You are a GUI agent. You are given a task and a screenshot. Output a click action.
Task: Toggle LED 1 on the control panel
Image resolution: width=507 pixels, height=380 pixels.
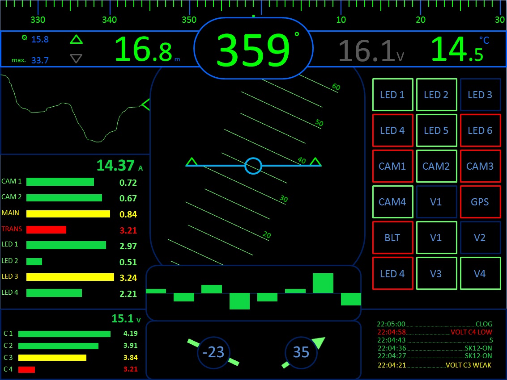(392, 95)
